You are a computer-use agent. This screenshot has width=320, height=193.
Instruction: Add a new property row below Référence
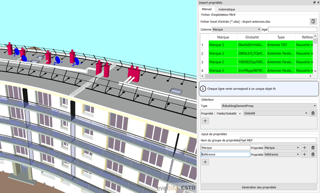click(205, 162)
